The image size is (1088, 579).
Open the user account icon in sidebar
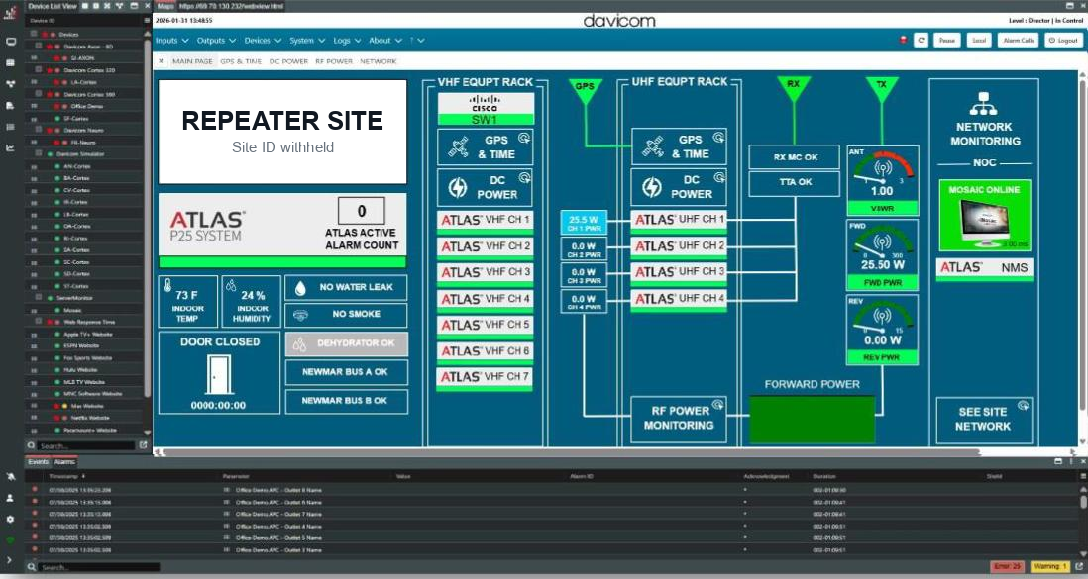tap(11, 498)
